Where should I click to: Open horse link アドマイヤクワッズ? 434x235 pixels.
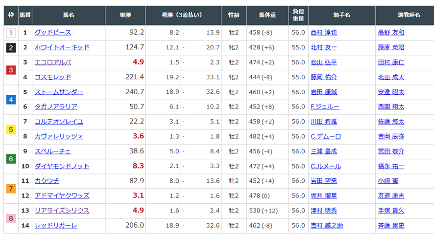pos(62,196)
